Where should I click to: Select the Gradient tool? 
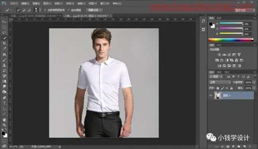tap(4, 81)
